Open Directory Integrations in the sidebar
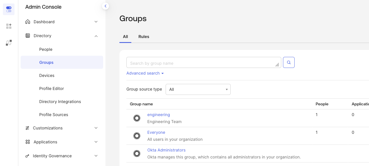The height and width of the screenshot is (166, 369). (60, 102)
